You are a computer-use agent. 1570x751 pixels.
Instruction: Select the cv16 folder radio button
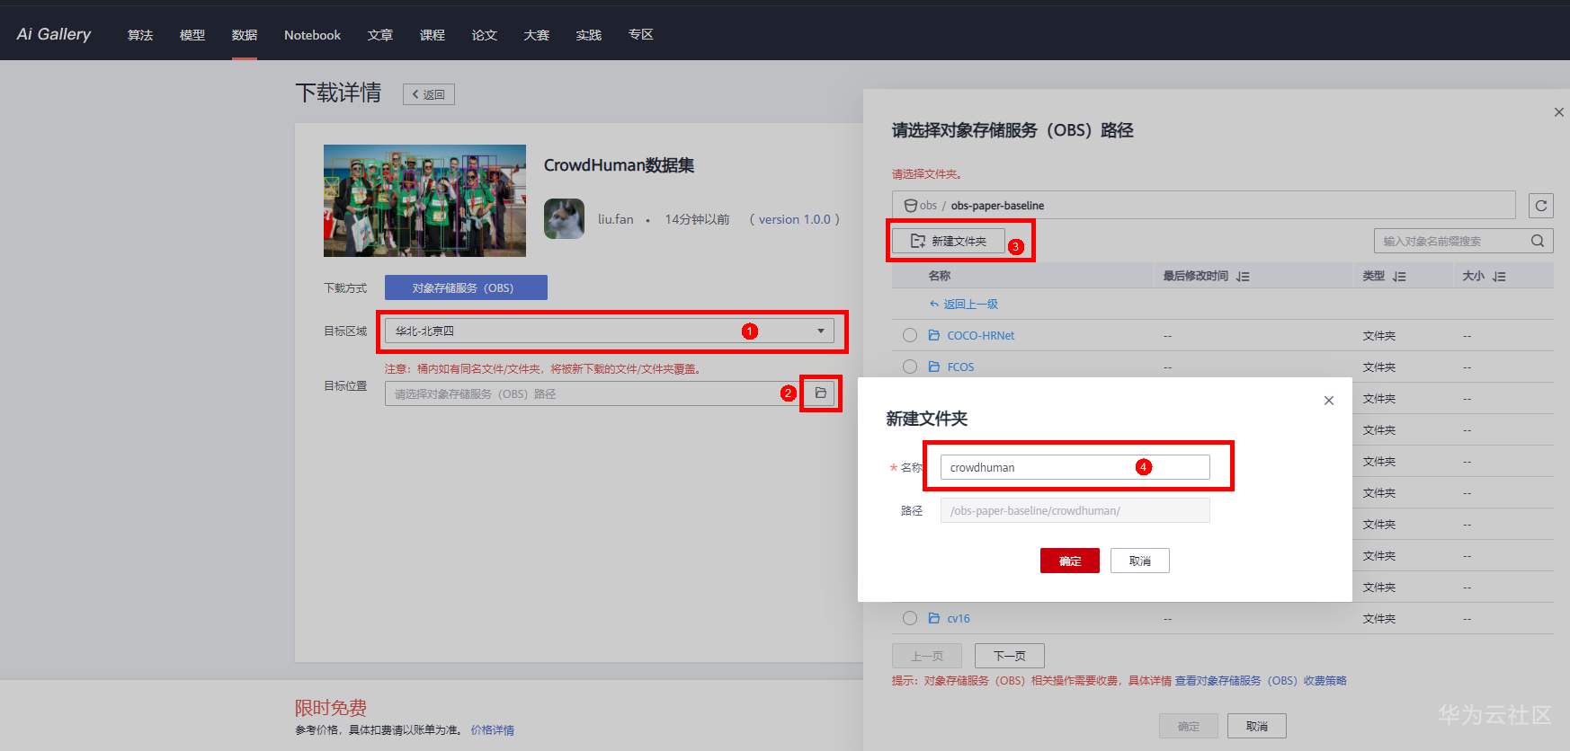(x=910, y=618)
